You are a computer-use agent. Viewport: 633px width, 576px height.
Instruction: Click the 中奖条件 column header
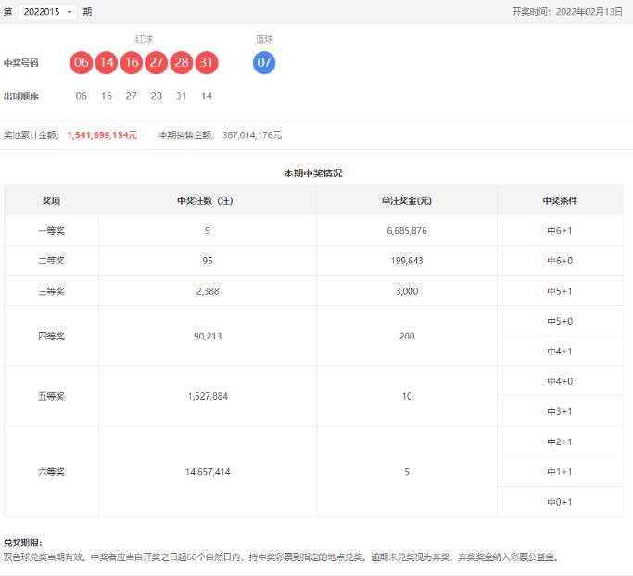[560, 200]
